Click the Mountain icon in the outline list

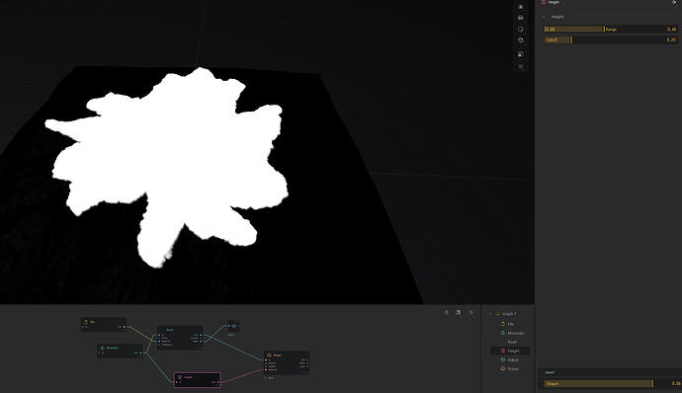click(x=503, y=333)
